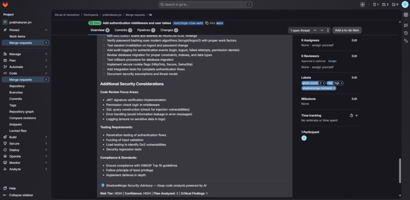The width and height of the screenshot is (410, 200).
Task: Check 'Add audit logging' task checkbox
Action: [104, 50]
